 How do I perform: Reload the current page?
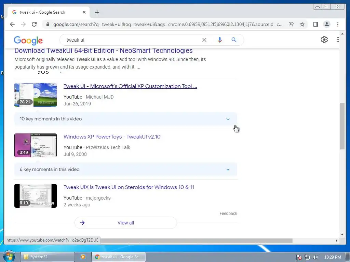point(34,24)
